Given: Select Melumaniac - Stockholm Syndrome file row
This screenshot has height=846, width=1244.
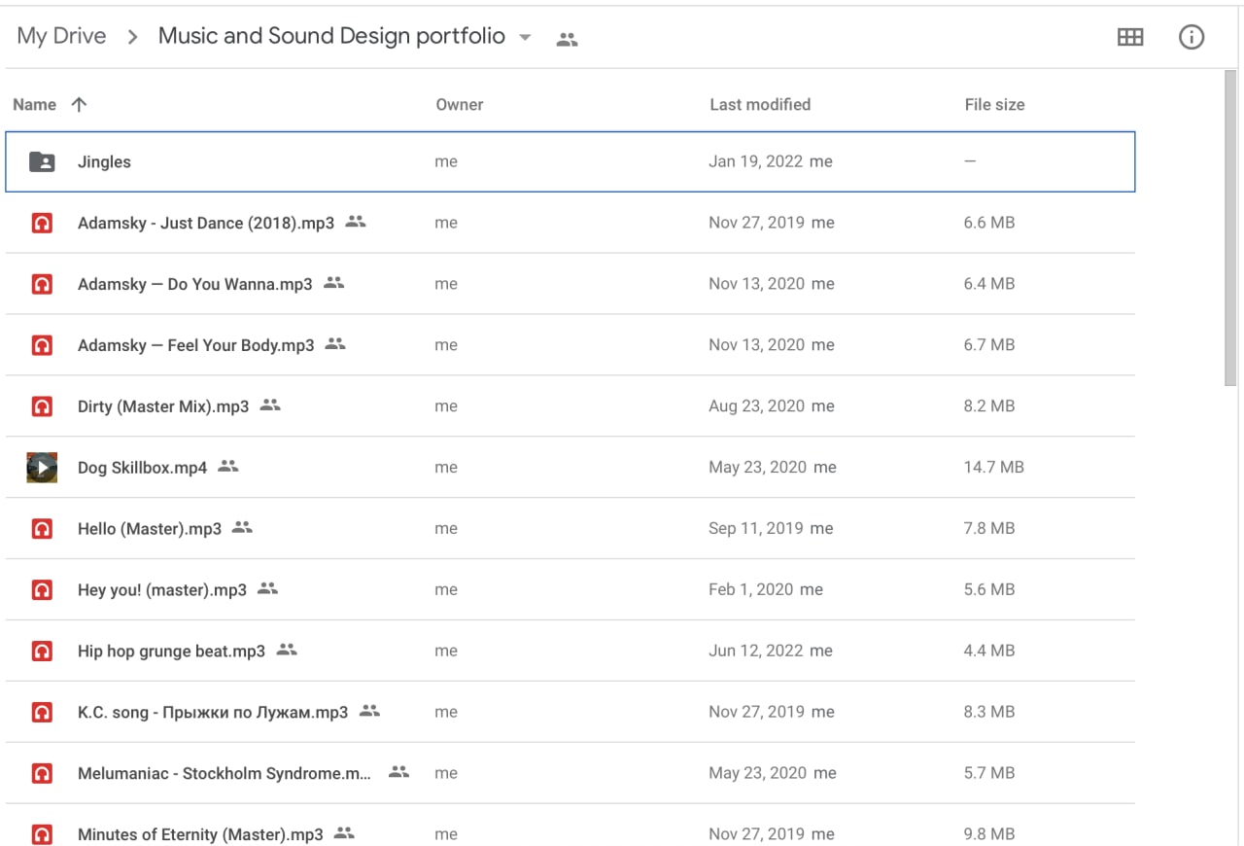Looking at the screenshot, I should pyautogui.click(x=224, y=774).
